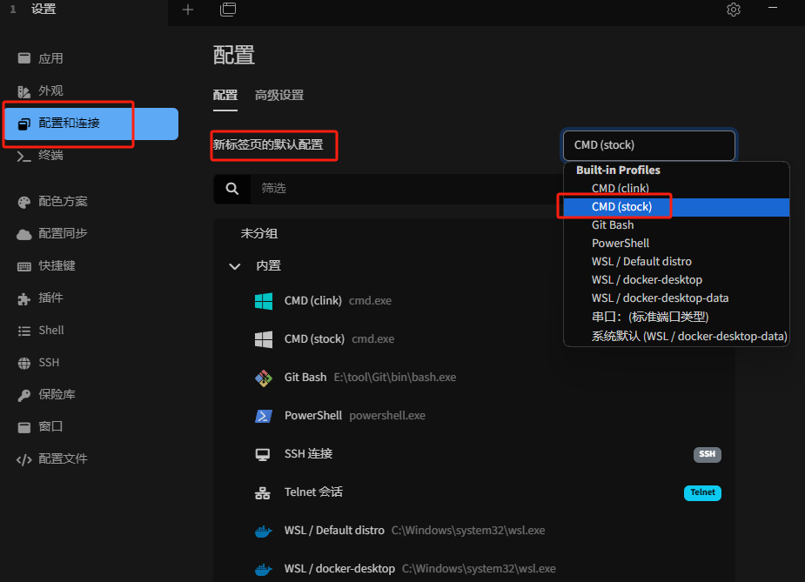Open the tab overview window icon
Viewport: 805px width, 582px height.
pyautogui.click(x=228, y=10)
